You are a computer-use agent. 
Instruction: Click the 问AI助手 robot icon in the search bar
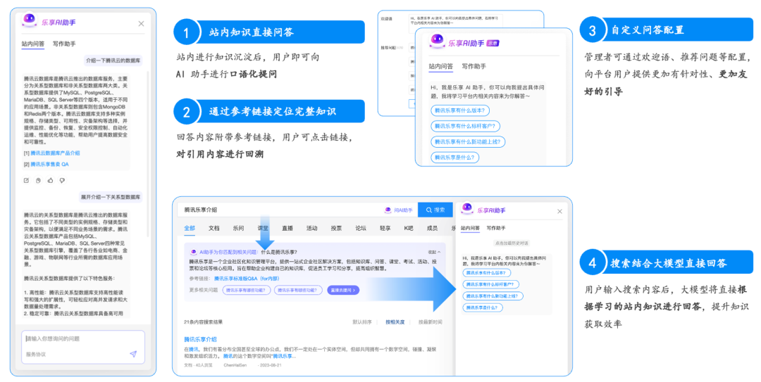pyautogui.click(x=388, y=210)
